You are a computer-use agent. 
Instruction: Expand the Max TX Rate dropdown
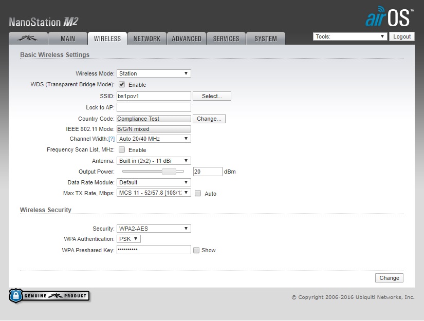[x=154, y=193]
